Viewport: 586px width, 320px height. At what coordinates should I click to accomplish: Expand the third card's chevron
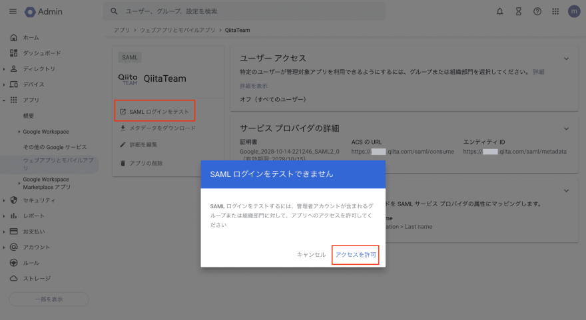point(566,191)
